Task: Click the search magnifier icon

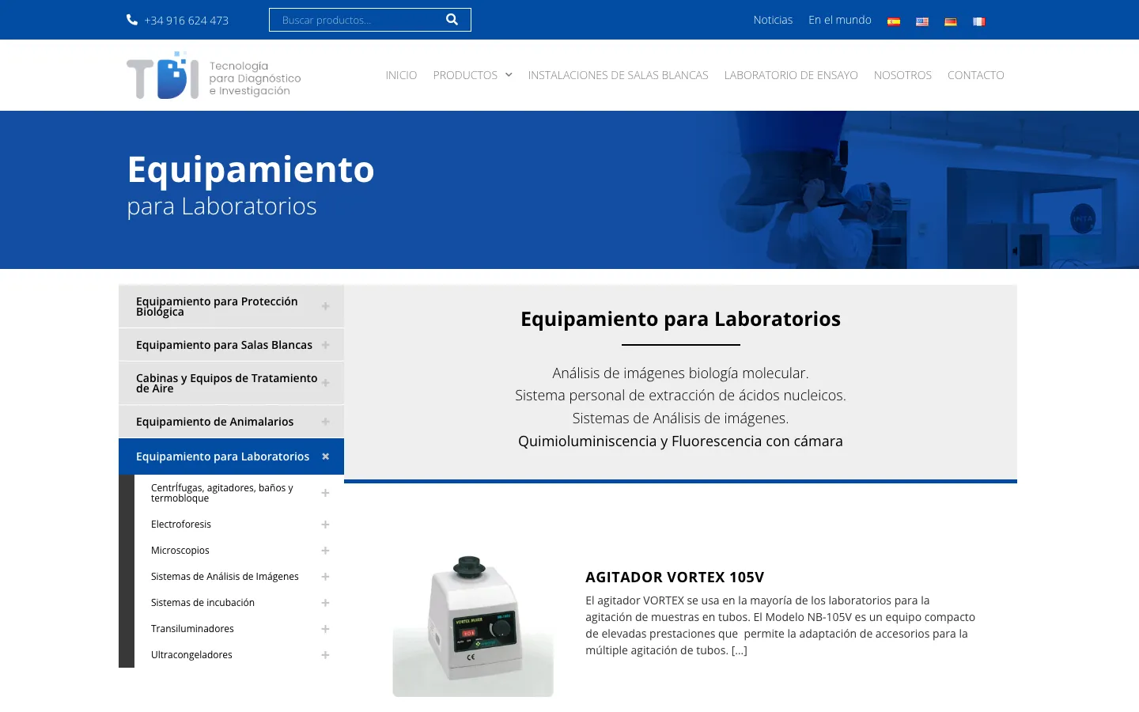Action: click(452, 20)
